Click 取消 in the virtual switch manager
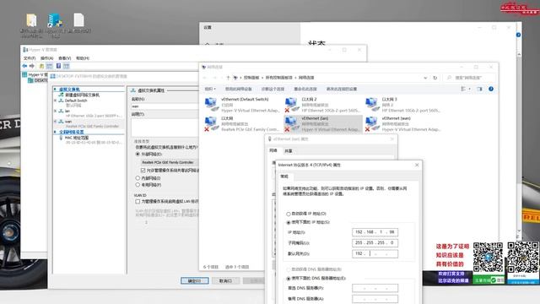Viewport: 540px width, 304px height. pyautogui.click(x=225, y=281)
